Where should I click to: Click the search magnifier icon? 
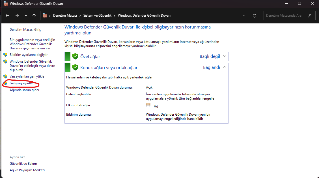310,16
